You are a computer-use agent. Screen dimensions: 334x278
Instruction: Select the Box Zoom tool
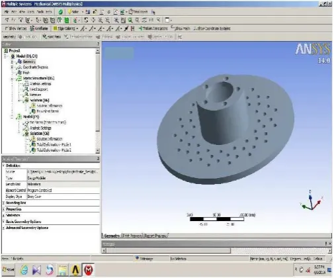[x=107, y=21]
